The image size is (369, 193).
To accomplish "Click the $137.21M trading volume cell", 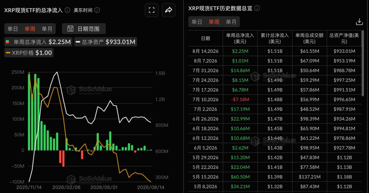I will (309, 177).
